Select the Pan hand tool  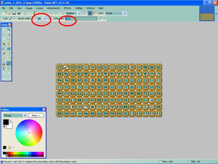pyautogui.click(x=9, y=44)
